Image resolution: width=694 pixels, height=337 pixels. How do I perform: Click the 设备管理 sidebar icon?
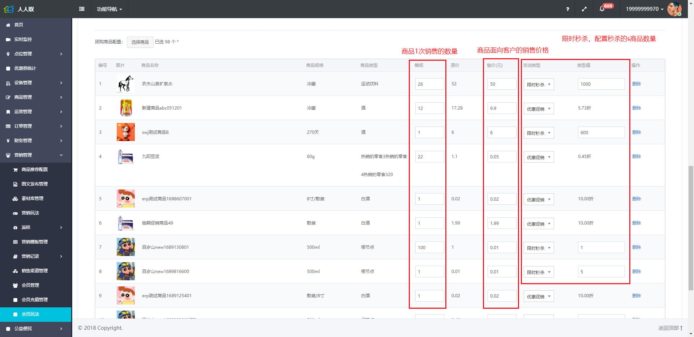[8, 83]
